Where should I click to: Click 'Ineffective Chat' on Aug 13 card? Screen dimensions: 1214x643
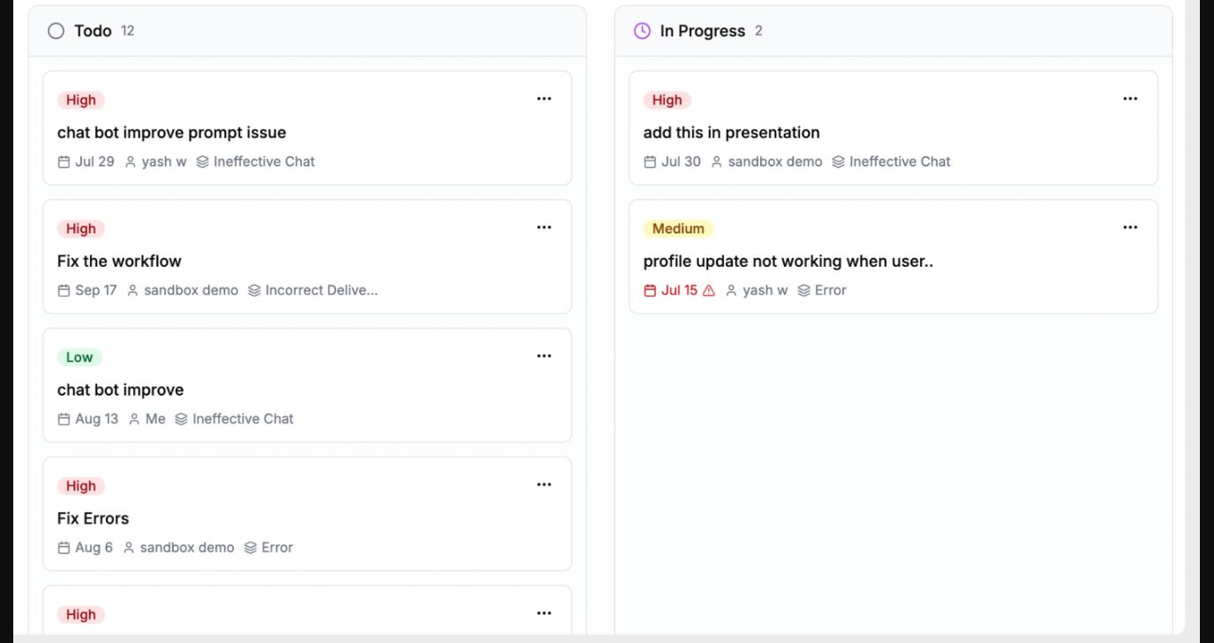point(243,419)
